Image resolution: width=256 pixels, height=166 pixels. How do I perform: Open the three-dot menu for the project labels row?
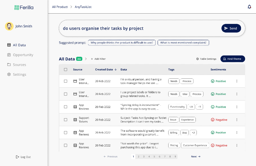click(237, 94)
